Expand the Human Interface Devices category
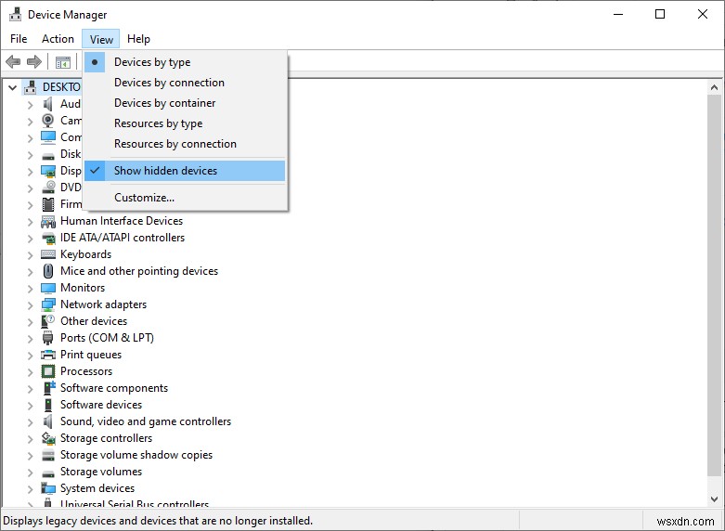This screenshot has height=531, width=725. coord(30,222)
